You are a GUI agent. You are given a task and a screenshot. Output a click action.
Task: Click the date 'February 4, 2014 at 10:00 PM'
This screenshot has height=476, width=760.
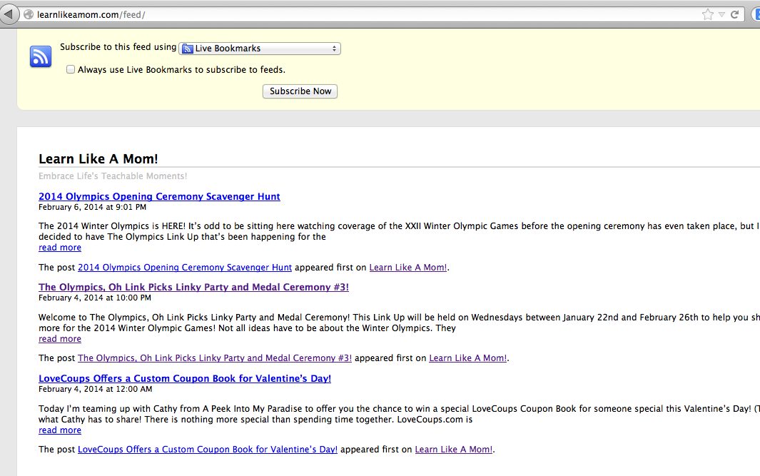[x=95, y=298]
